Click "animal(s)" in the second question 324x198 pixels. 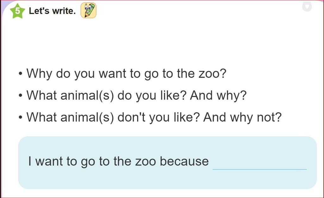tap(87, 96)
